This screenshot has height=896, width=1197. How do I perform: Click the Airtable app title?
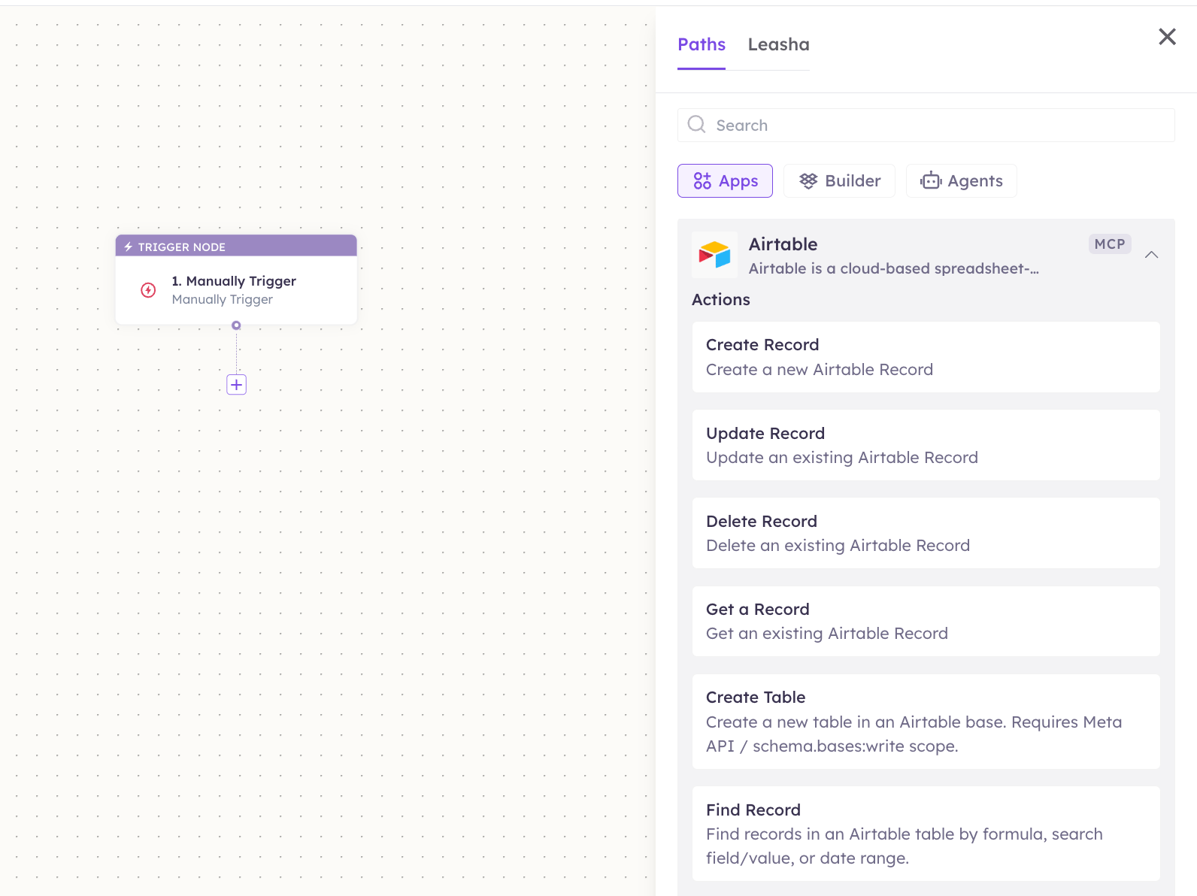pos(783,244)
